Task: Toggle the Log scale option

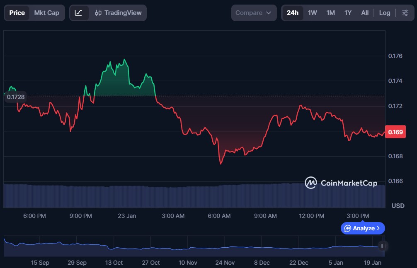Action: tap(384, 13)
